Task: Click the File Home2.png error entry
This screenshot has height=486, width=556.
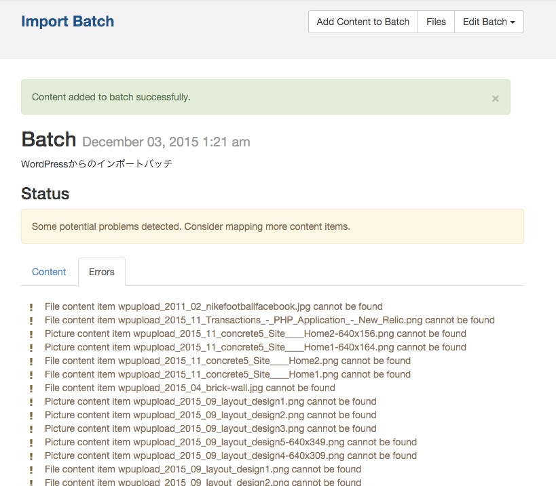Action: point(227,361)
